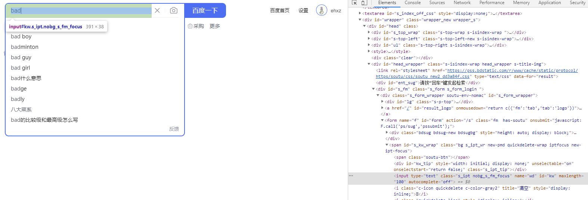Switch to the Performance tab in DevTools

tap(492, 3)
